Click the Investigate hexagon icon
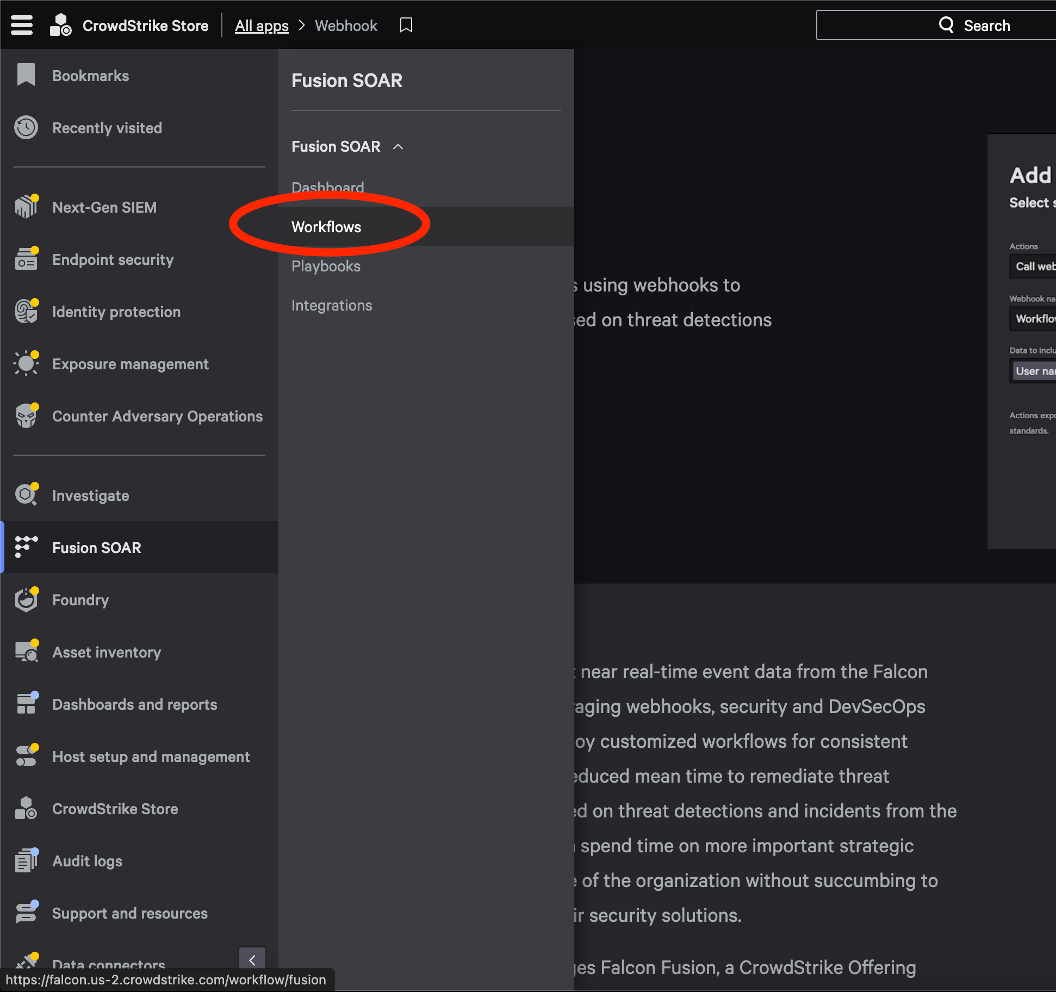This screenshot has height=992, width=1056. click(x=26, y=495)
